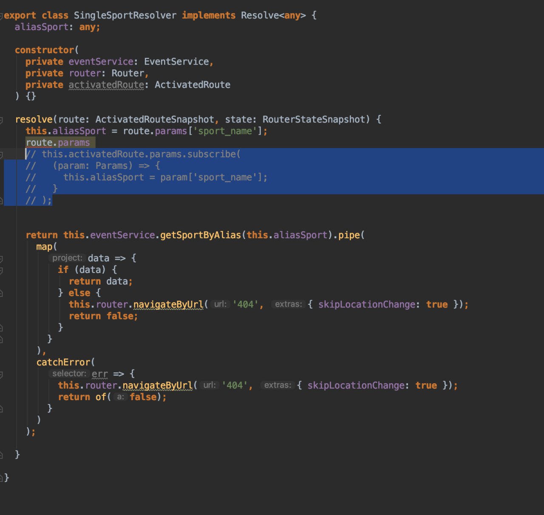Fold the 'if (data)' block via gutter marker
Image resolution: width=544 pixels, height=515 pixels.
[1, 270]
